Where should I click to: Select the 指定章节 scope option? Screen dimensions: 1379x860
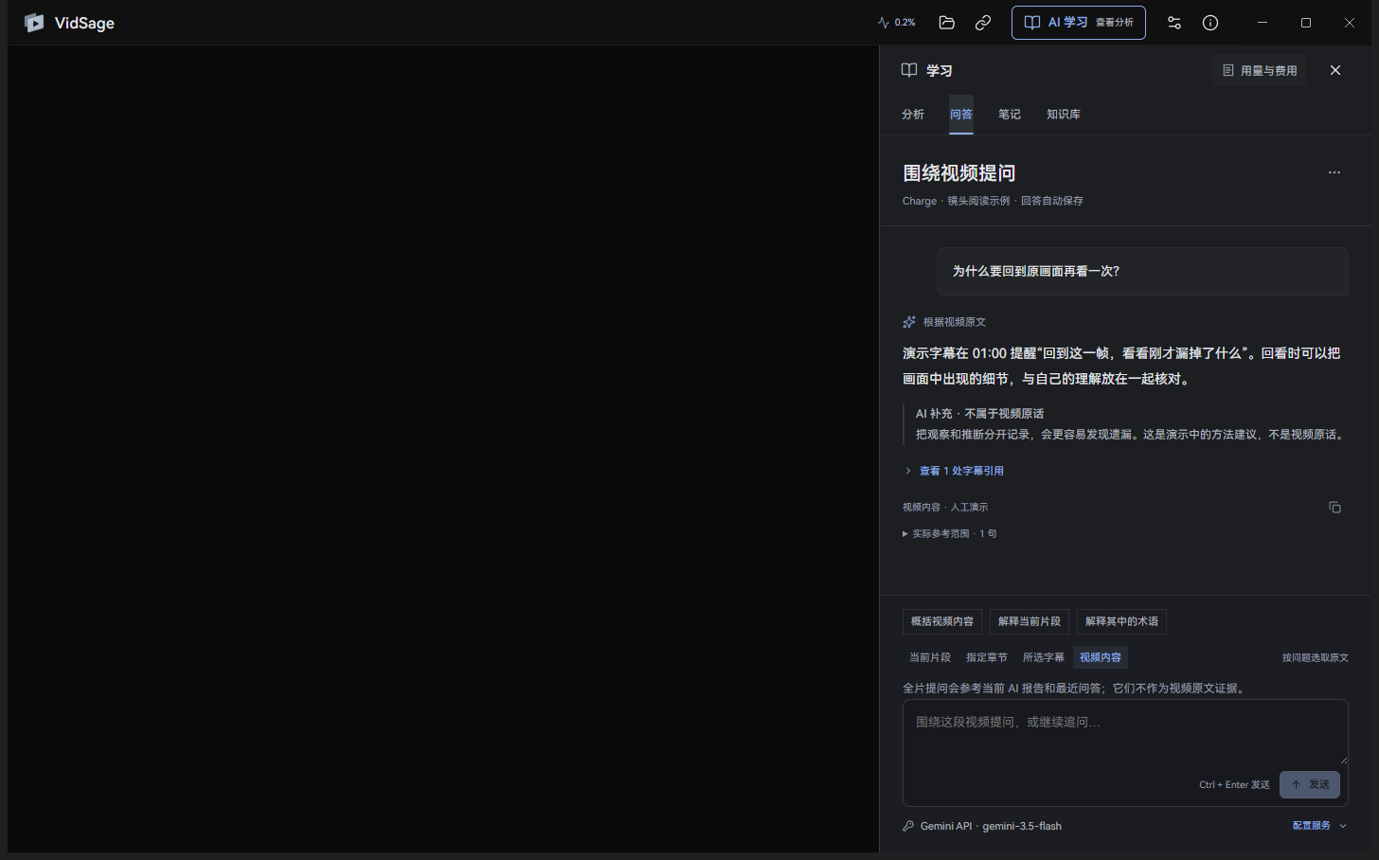(x=987, y=657)
